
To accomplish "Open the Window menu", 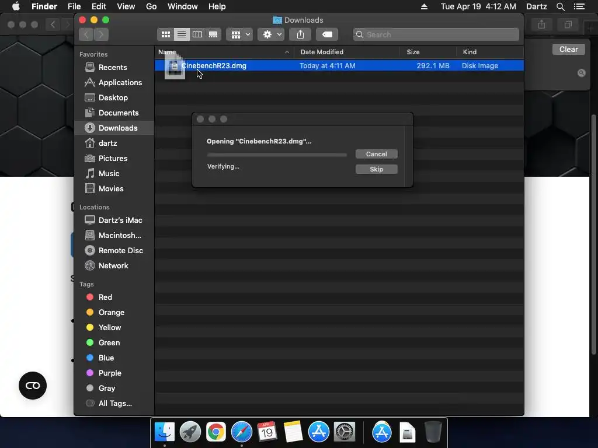I will pyautogui.click(x=183, y=6).
